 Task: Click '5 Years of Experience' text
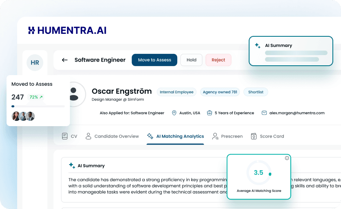(234, 113)
